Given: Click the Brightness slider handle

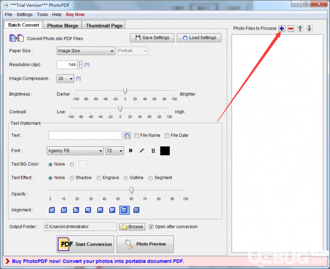Looking at the screenshot, I should click(125, 91).
